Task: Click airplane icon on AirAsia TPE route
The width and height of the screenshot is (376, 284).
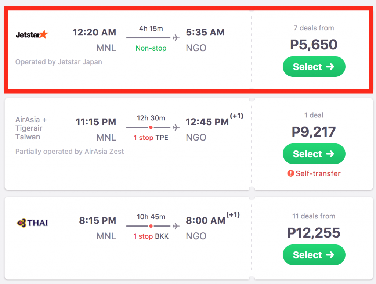Action: (176, 127)
